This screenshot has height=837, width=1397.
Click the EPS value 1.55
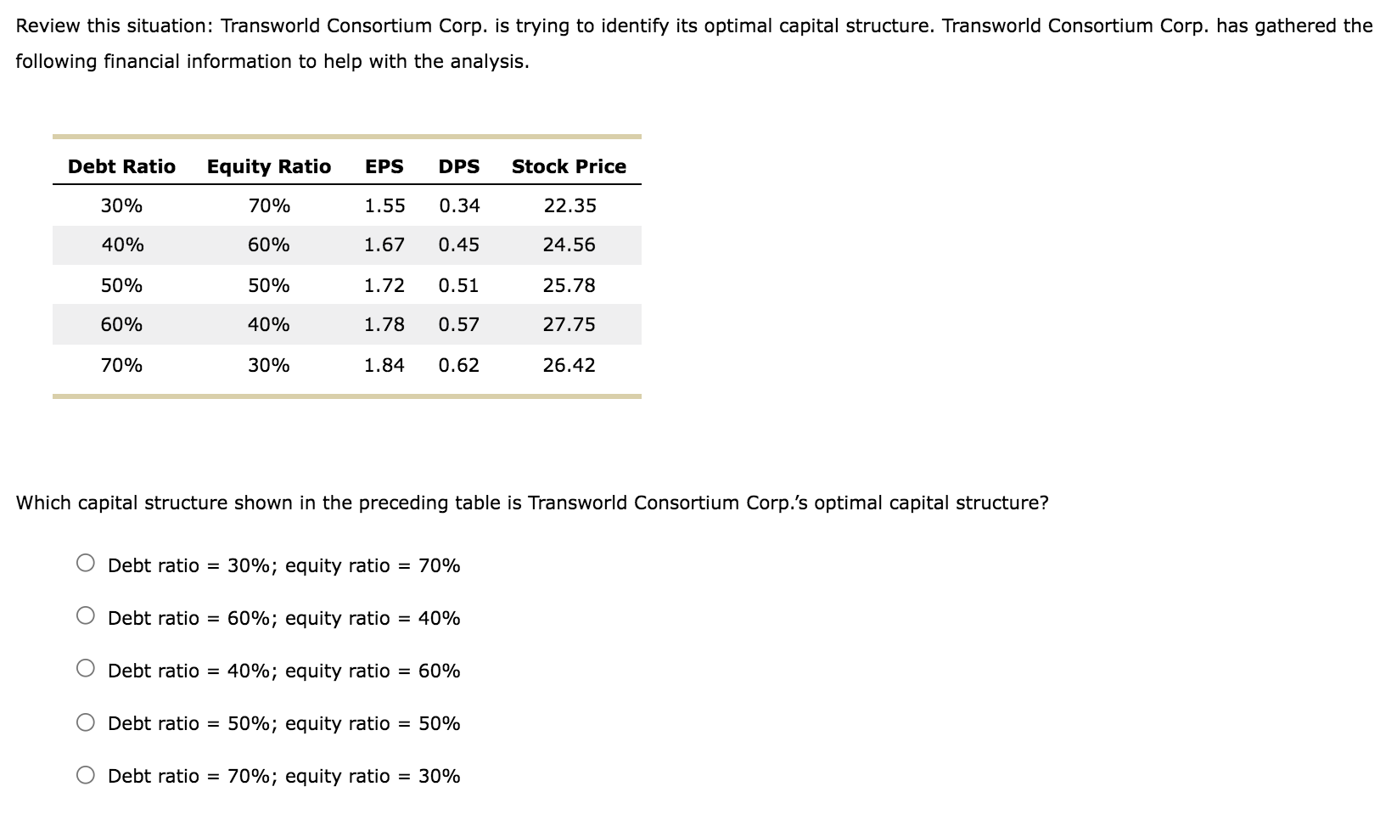click(x=384, y=205)
